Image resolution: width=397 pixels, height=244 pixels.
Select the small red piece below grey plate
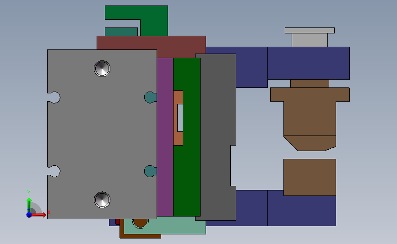pos(118,222)
